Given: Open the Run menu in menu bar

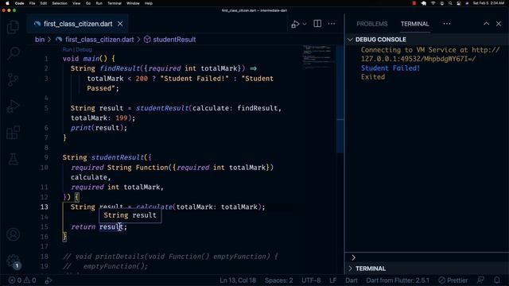Looking at the screenshot, I should pos(99,3).
